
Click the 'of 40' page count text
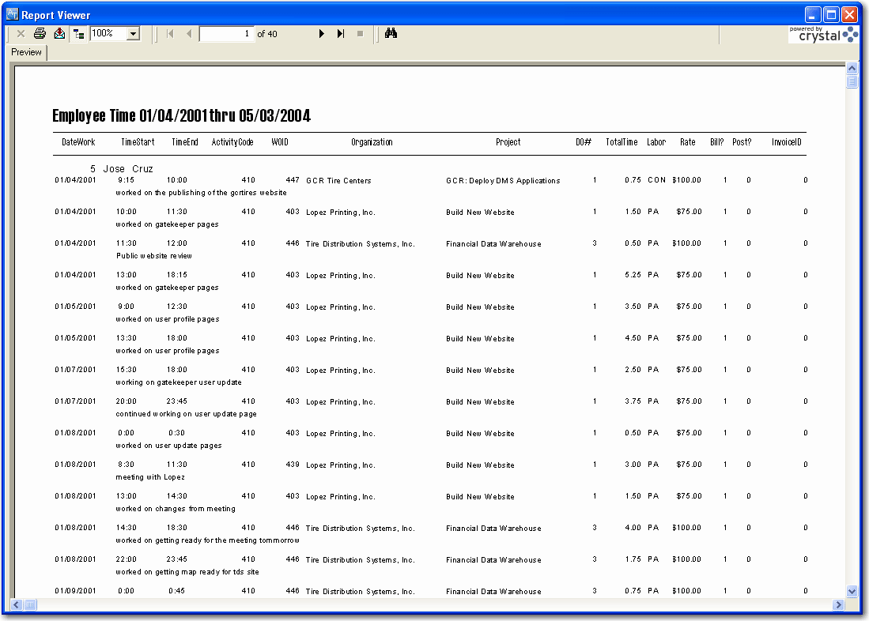(x=267, y=34)
